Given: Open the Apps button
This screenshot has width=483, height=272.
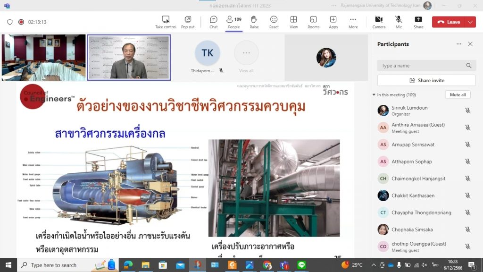Looking at the screenshot, I should coord(333,22).
